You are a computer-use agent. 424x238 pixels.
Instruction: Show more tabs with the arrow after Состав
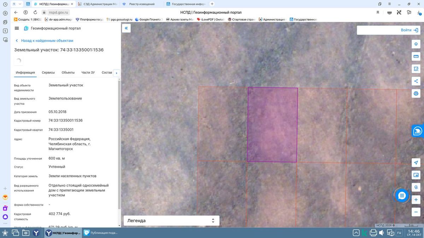(x=117, y=73)
